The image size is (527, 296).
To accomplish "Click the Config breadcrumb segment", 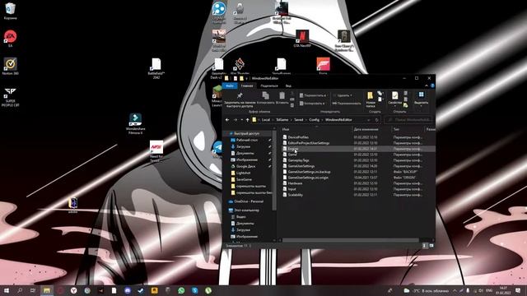I will coord(315,120).
